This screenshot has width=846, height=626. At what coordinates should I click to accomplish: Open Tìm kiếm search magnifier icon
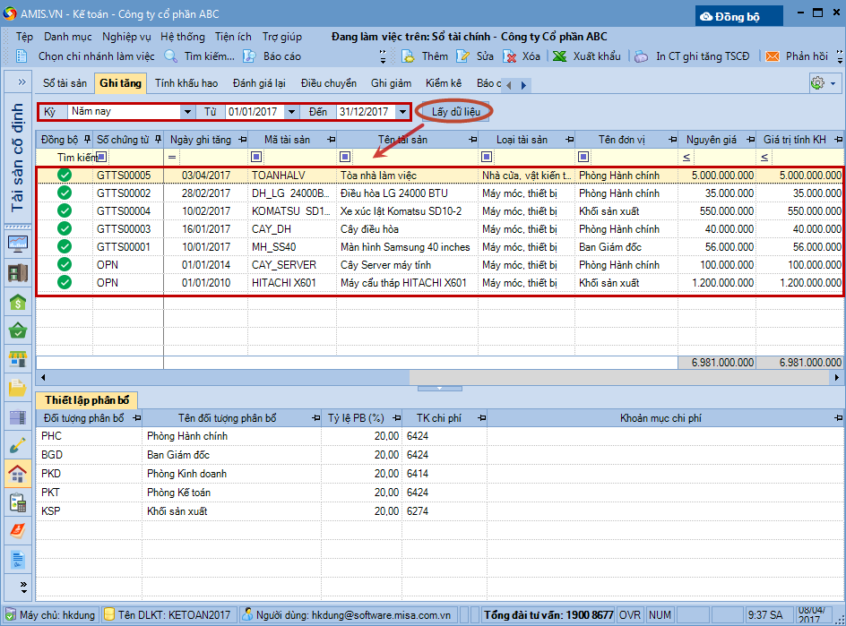170,56
